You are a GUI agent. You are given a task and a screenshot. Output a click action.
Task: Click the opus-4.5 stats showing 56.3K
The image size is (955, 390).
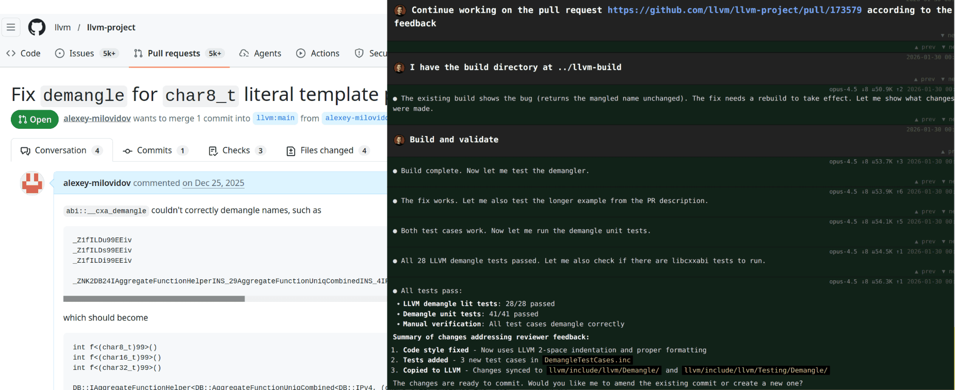tap(866, 281)
